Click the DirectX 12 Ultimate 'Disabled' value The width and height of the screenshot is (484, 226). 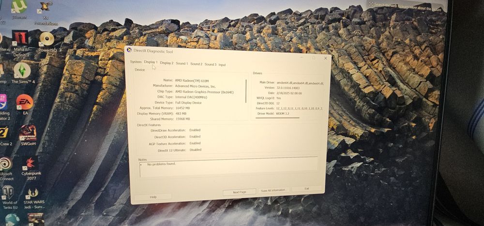coord(196,150)
